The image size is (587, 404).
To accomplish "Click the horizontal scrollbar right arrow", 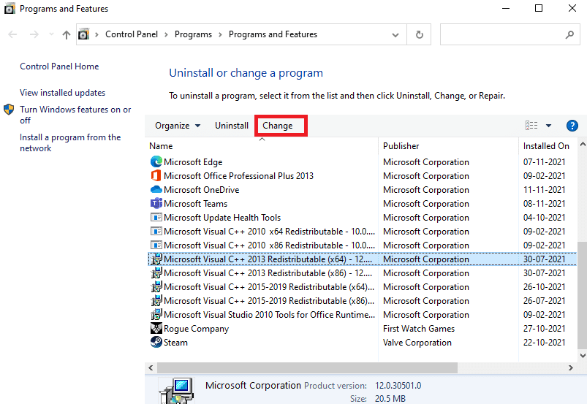I will (570, 367).
